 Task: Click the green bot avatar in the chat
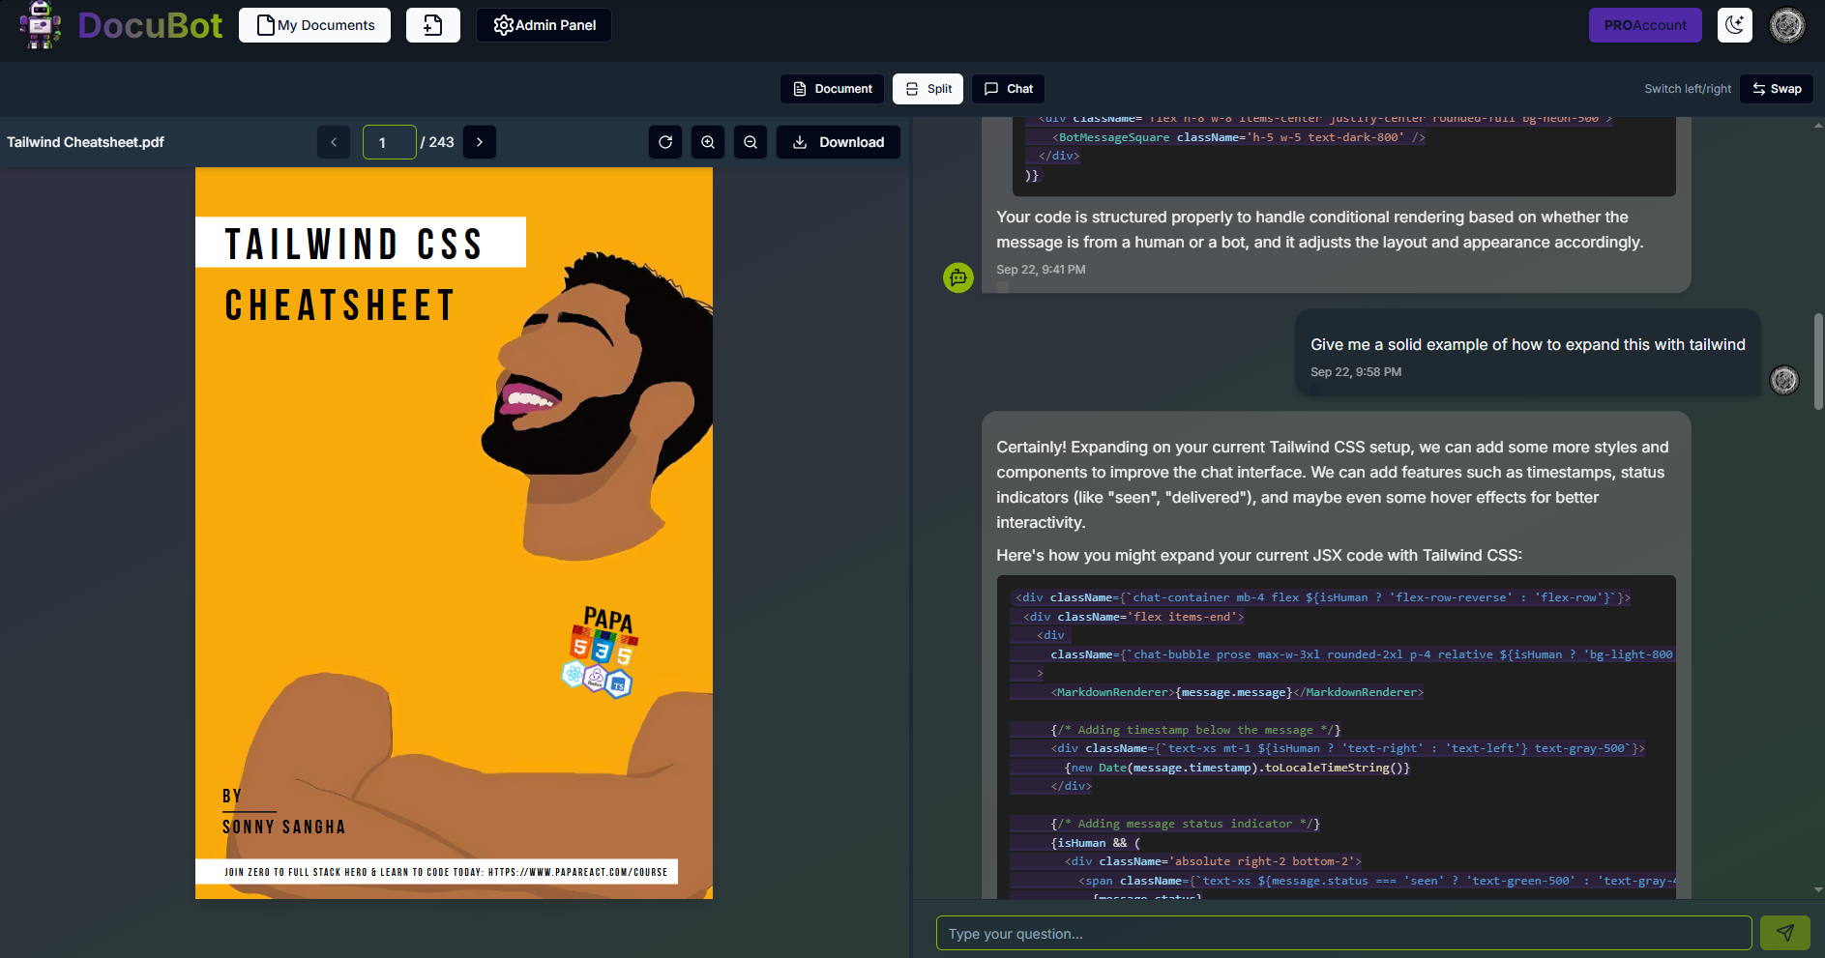958,277
